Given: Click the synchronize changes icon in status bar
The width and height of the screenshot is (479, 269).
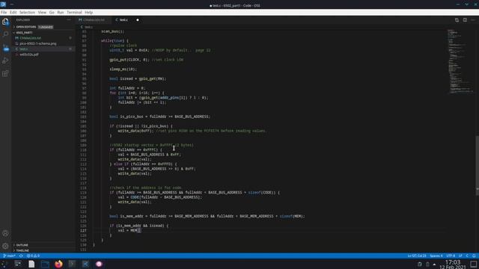Looking at the screenshot, I should pyautogui.click(x=21, y=256).
